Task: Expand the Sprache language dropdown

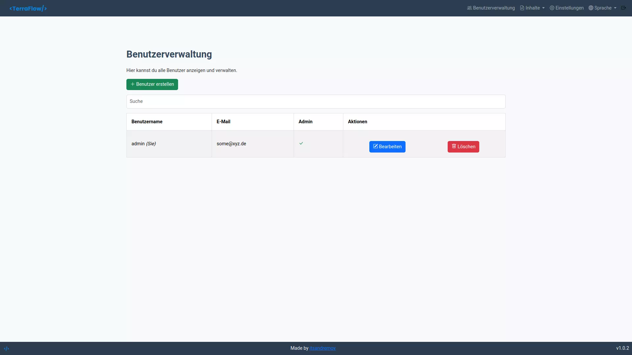Action: 602,8
